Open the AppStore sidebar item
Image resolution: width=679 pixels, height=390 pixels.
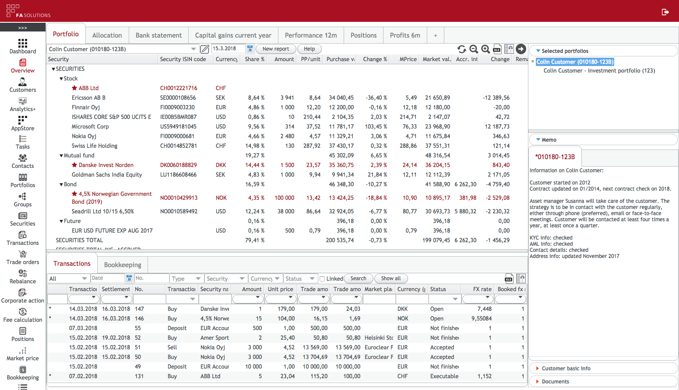pyautogui.click(x=23, y=123)
